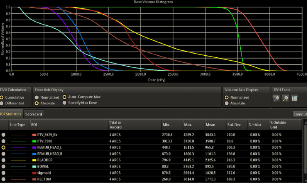Click the Dose Volume Histogram title
Image resolution: width=307 pixels, height=183 pixels.
(153, 2)
